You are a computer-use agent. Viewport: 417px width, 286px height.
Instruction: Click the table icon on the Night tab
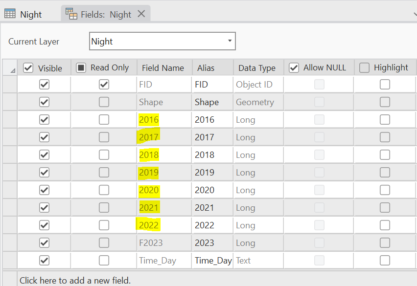10,14
